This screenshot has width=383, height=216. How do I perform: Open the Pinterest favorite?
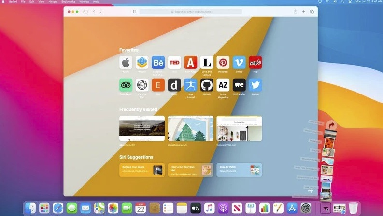coord(223,63)
